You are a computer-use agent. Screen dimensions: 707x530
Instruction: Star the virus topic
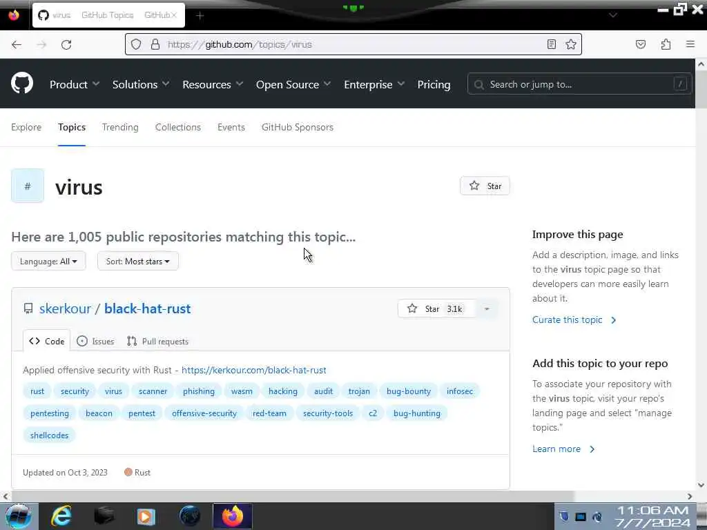pos(485,186)
